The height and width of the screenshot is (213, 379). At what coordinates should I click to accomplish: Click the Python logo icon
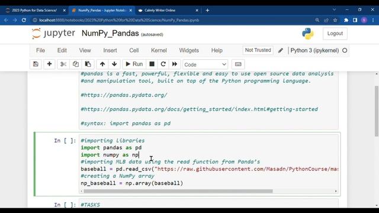pyautogui.click(x=308, y=34)
